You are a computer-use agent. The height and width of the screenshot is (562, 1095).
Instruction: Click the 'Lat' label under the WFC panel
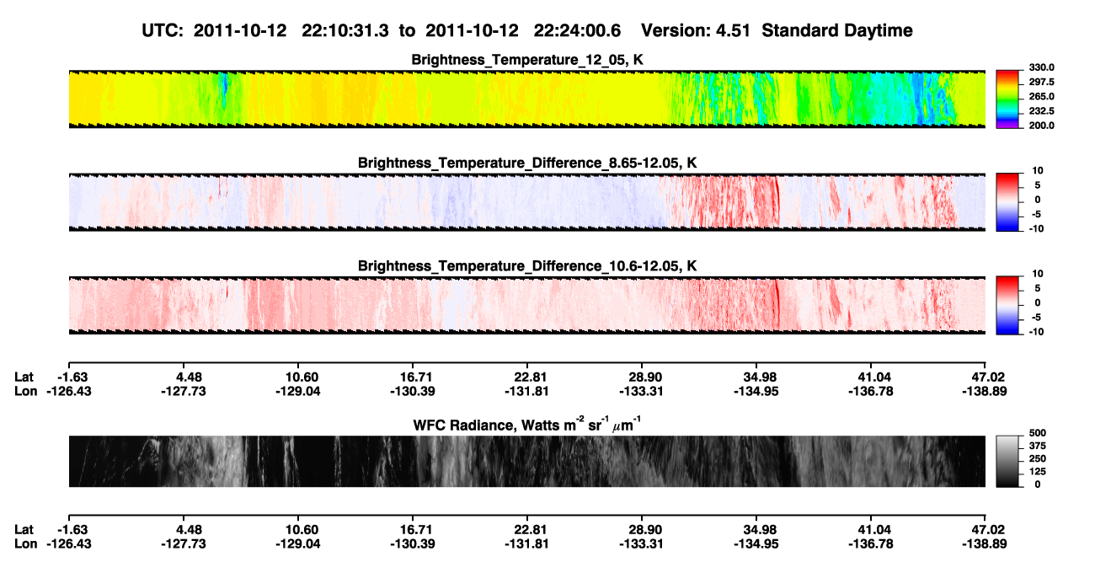(24, 529)
